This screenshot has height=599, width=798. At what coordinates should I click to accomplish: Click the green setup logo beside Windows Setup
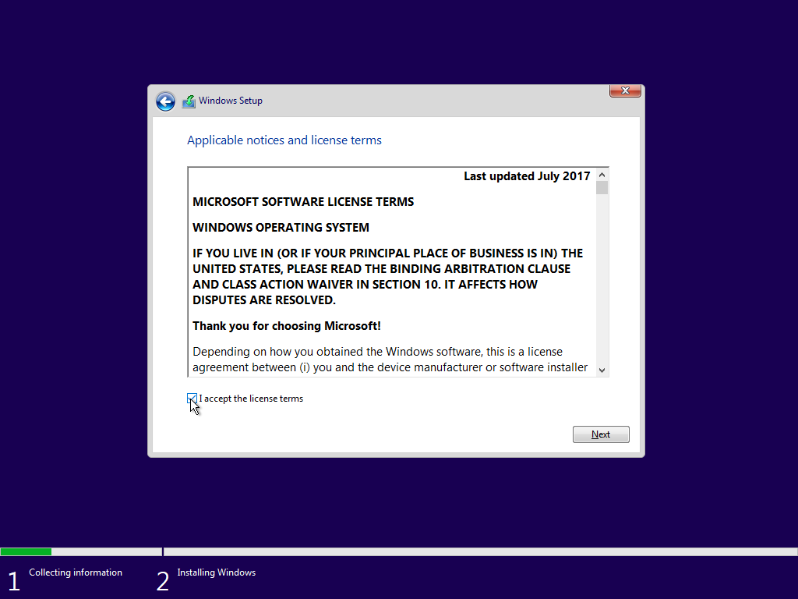tap(188, 101)
